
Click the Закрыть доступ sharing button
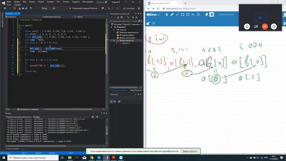pos(189,151)
